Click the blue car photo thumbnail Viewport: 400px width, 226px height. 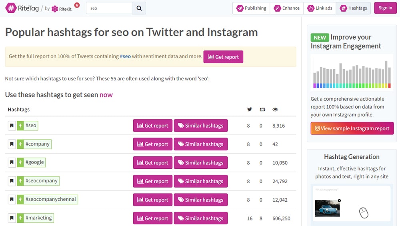pyautogui.click(x=327, y=208)
